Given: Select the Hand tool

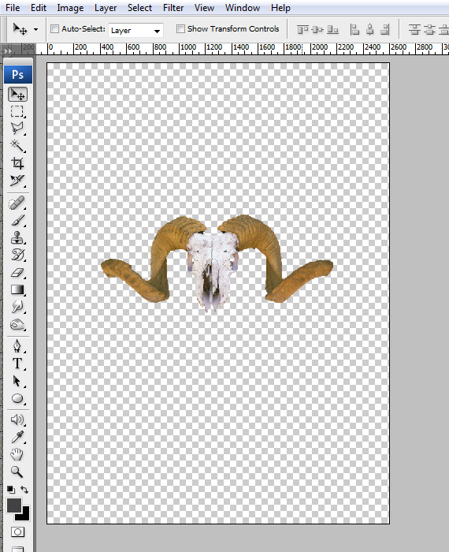Looking at the screenshot, I should [17, 454].
